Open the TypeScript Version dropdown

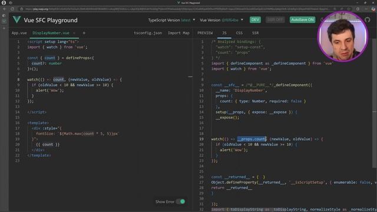coord(171,20)
